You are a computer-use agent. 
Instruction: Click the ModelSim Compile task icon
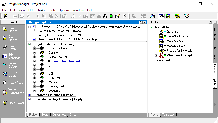pos(162,36)
